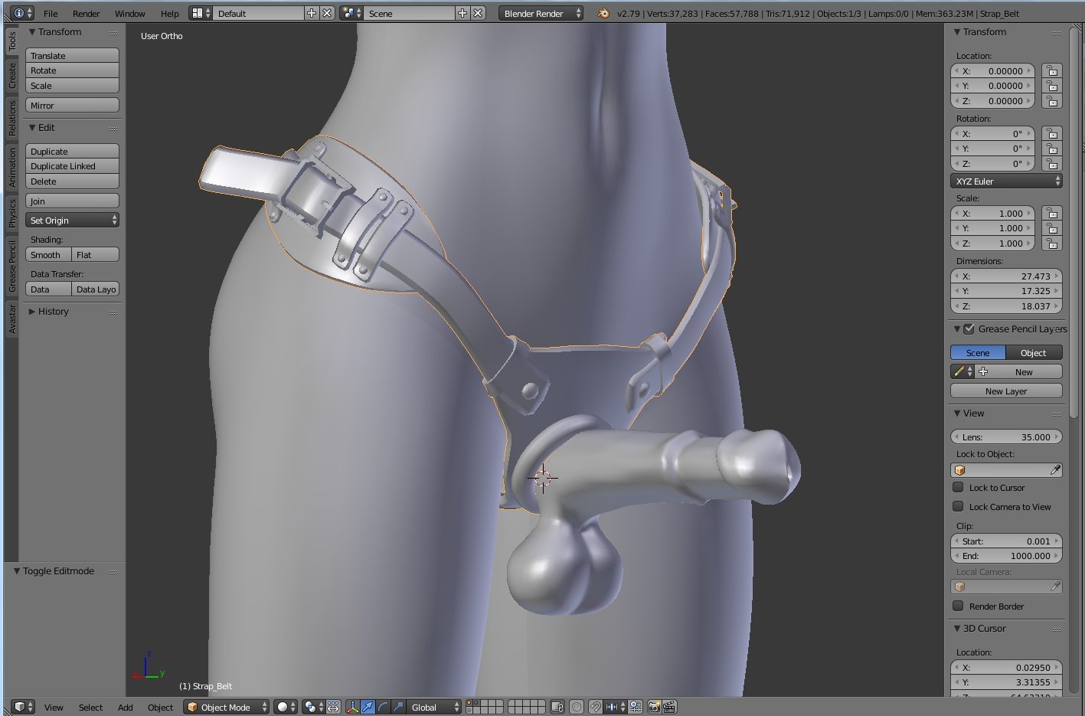Toggle lock on Location Y
Viewport: 1085px width, 716px height.
click(x=1052, y=86)
